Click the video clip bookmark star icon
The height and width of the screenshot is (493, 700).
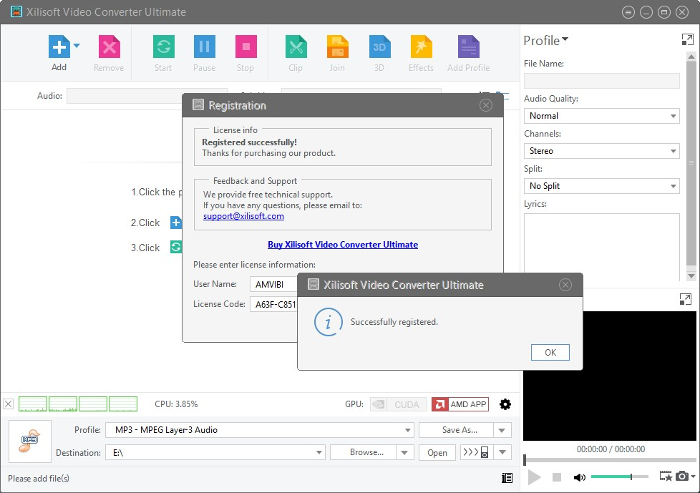click(666, 477)
